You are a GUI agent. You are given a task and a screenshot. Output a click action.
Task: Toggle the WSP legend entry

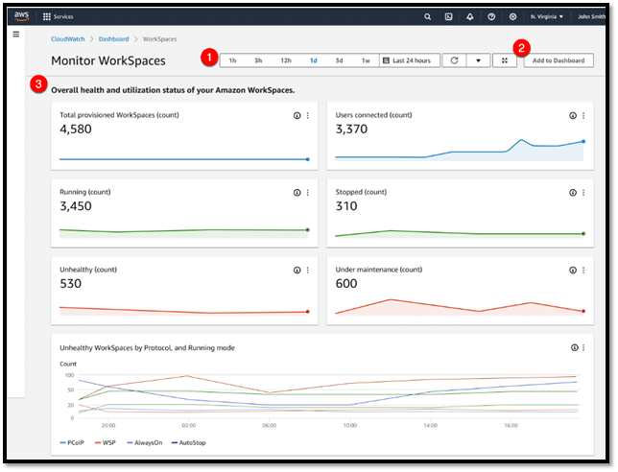click(106, 443)
